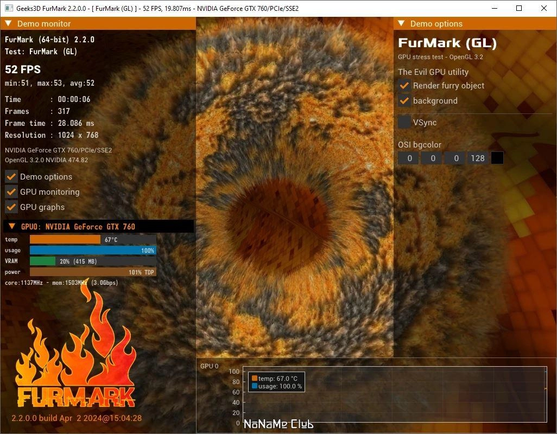Screen dimensions: 557x434
Task: Close the FurMark window
Action: [x=544, y=8]
